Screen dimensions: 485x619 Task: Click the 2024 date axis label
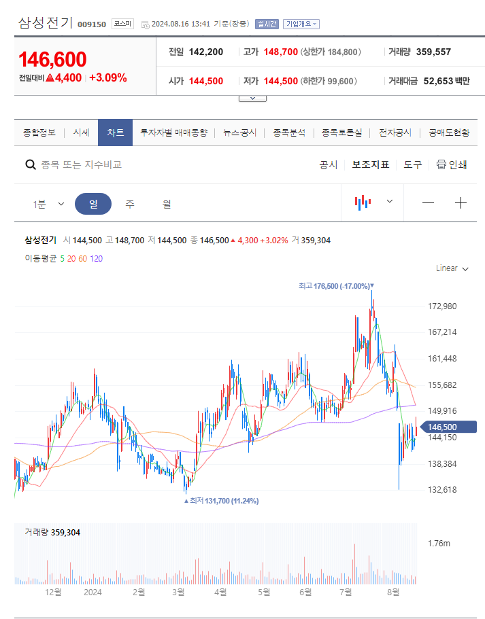pos(93,592)
